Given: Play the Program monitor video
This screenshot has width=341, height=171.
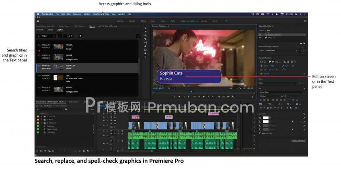Looking at the screenshot, I should [x=204, y=97].
